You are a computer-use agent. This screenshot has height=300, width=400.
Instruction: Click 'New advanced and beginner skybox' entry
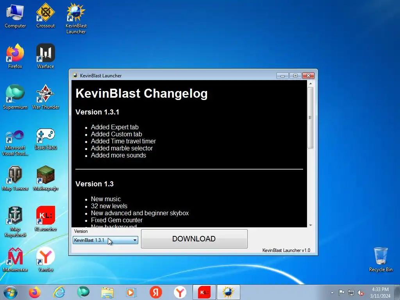pyautogui.click(x=140, y=213)
